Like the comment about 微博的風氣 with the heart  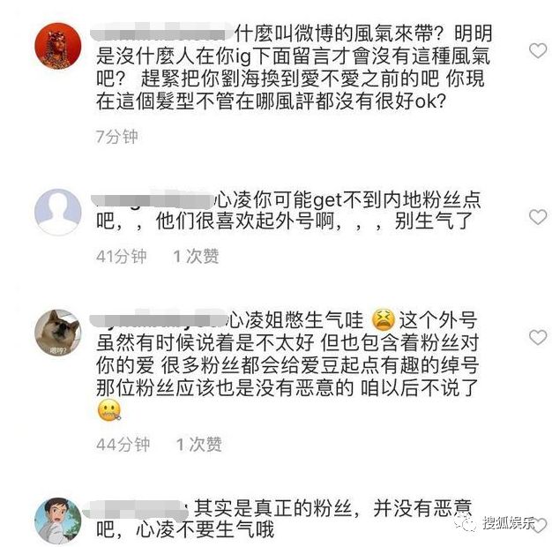[x=538, y=51]
